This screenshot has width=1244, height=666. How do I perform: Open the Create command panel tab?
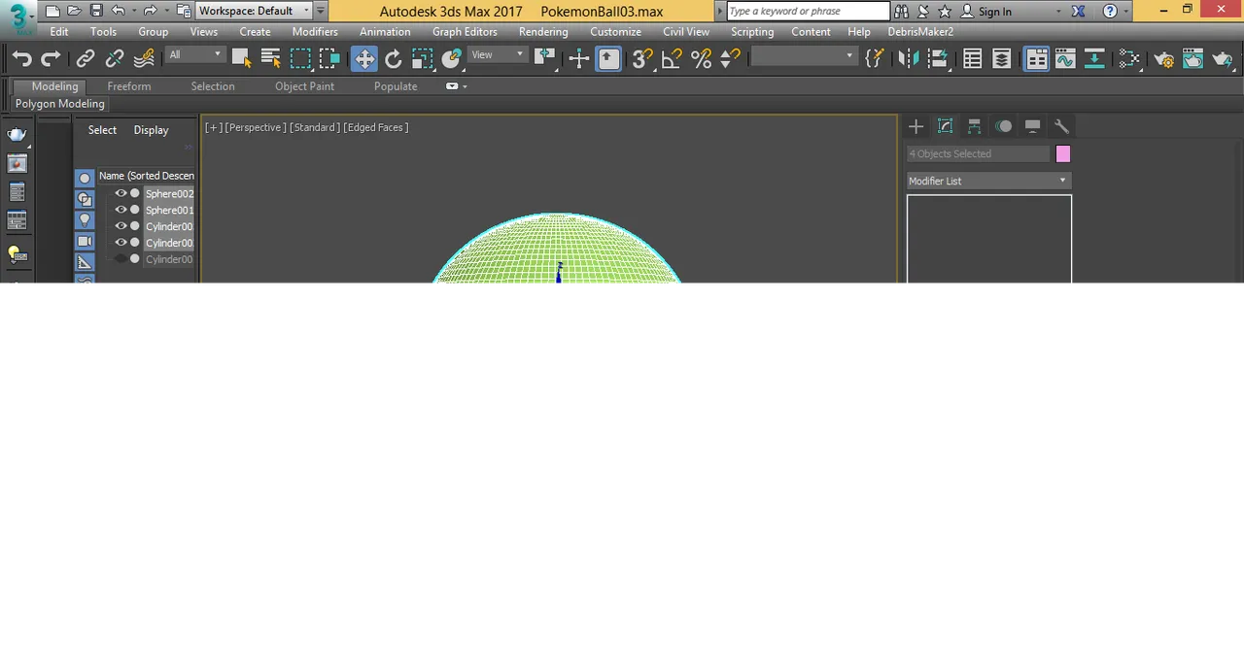tap(916, 126)
